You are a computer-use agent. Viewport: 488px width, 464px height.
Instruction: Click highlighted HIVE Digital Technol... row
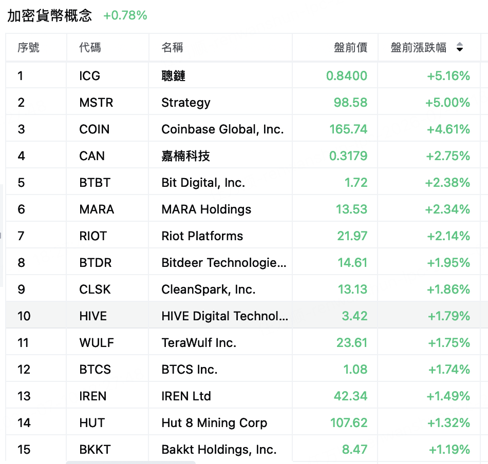point(243,316)
